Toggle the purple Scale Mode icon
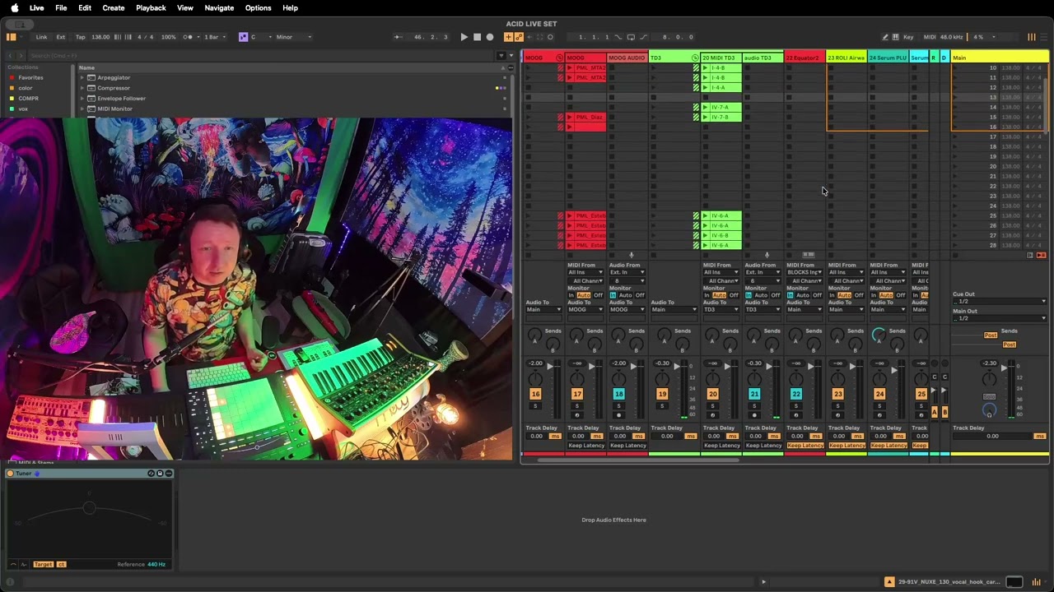1054x592 pixels. tap(243, 37)
